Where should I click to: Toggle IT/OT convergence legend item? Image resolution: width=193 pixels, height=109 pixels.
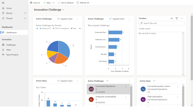tap(61, 29)
